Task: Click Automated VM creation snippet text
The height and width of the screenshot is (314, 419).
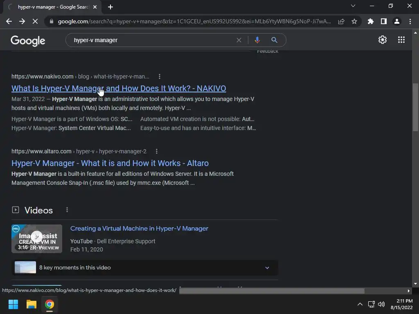Action: tap(197, 119)
